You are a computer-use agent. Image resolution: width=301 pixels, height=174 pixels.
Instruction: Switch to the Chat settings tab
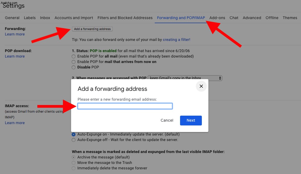click(x=234, y=18)
